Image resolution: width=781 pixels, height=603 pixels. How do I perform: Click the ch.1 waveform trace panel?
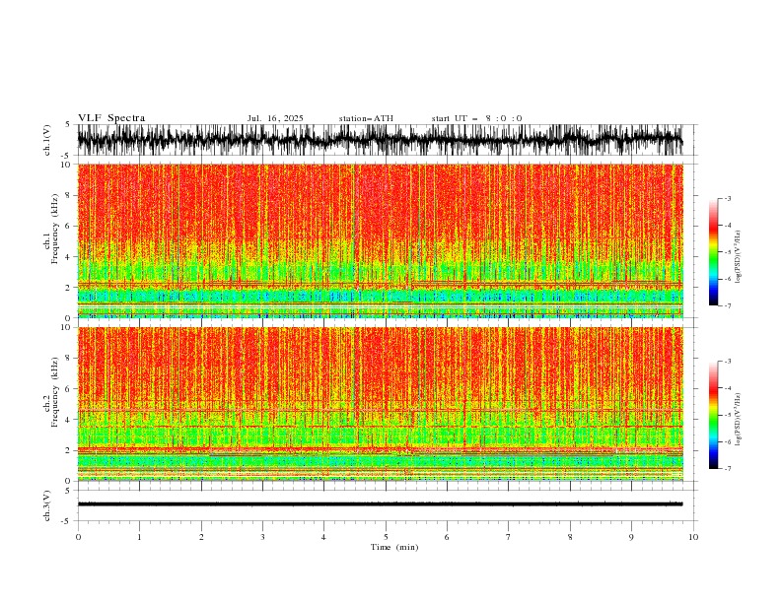click(387, 140)
